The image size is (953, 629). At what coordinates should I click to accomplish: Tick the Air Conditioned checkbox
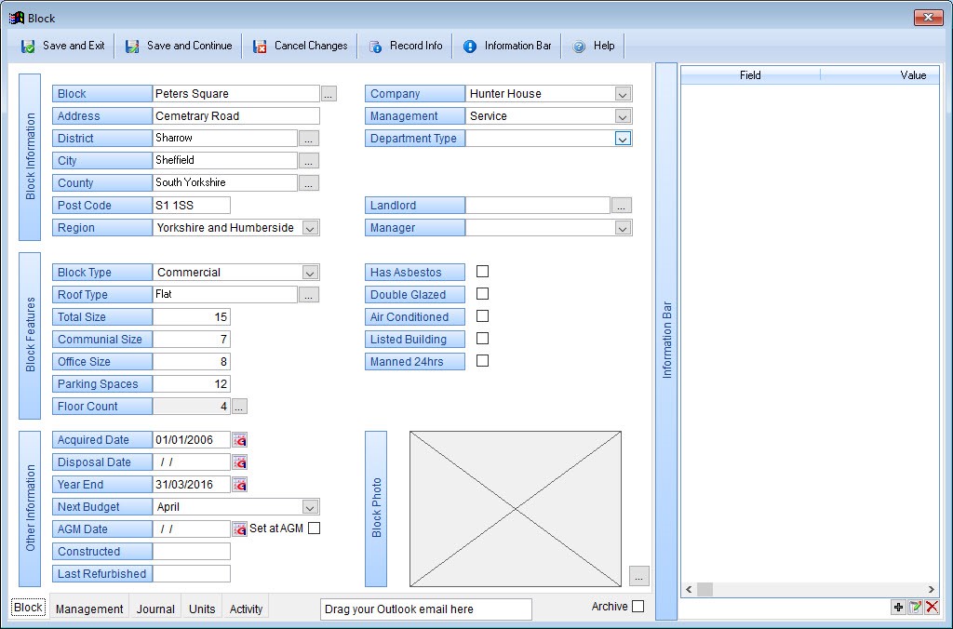click(482, 316)
